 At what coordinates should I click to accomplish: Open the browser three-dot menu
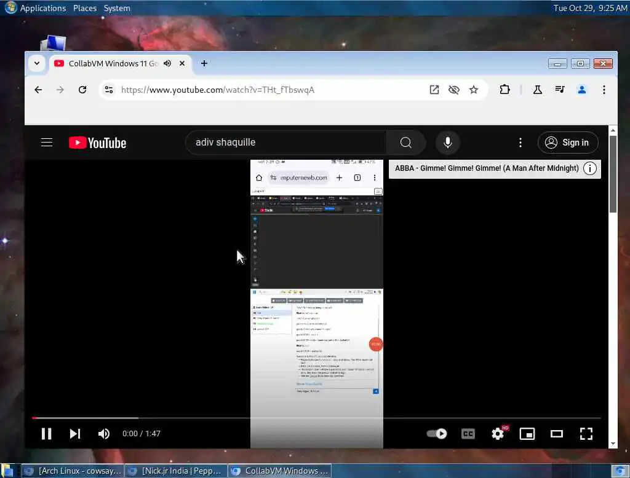click(604, 90)
